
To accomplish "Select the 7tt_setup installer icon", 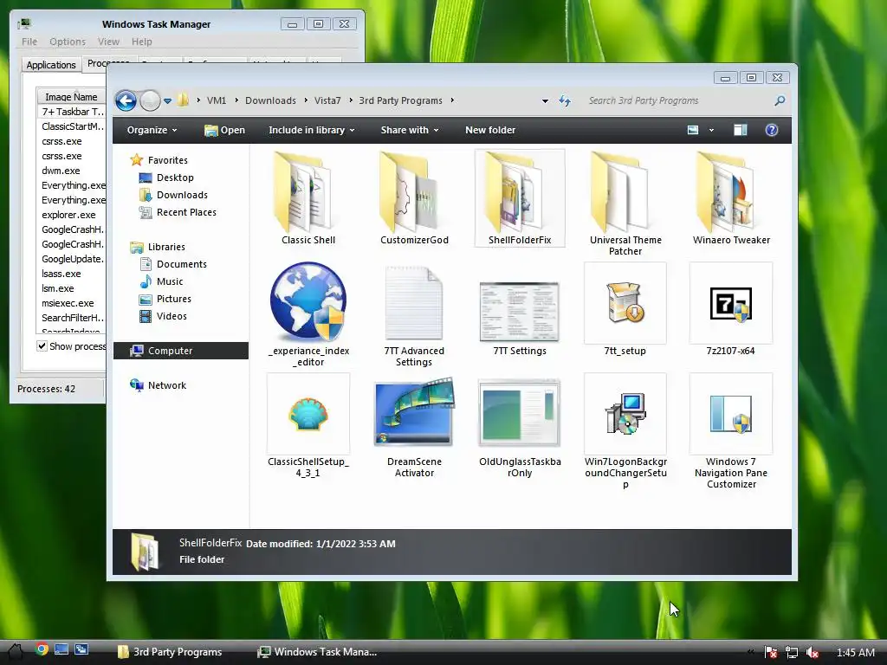I will tap(625, 303).
